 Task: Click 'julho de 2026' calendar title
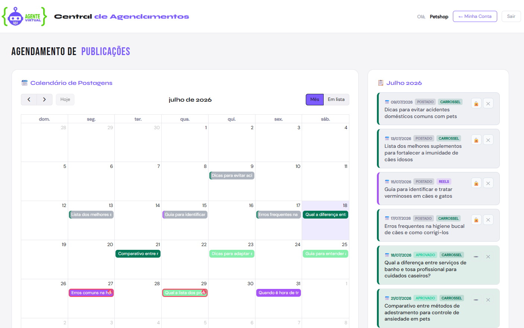190,100
